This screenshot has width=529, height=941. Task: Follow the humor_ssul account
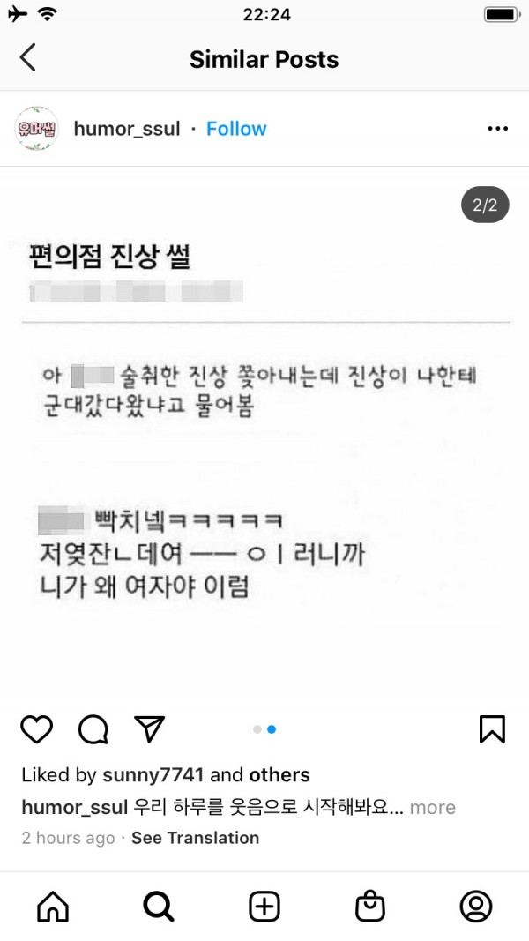click(236, 129)
